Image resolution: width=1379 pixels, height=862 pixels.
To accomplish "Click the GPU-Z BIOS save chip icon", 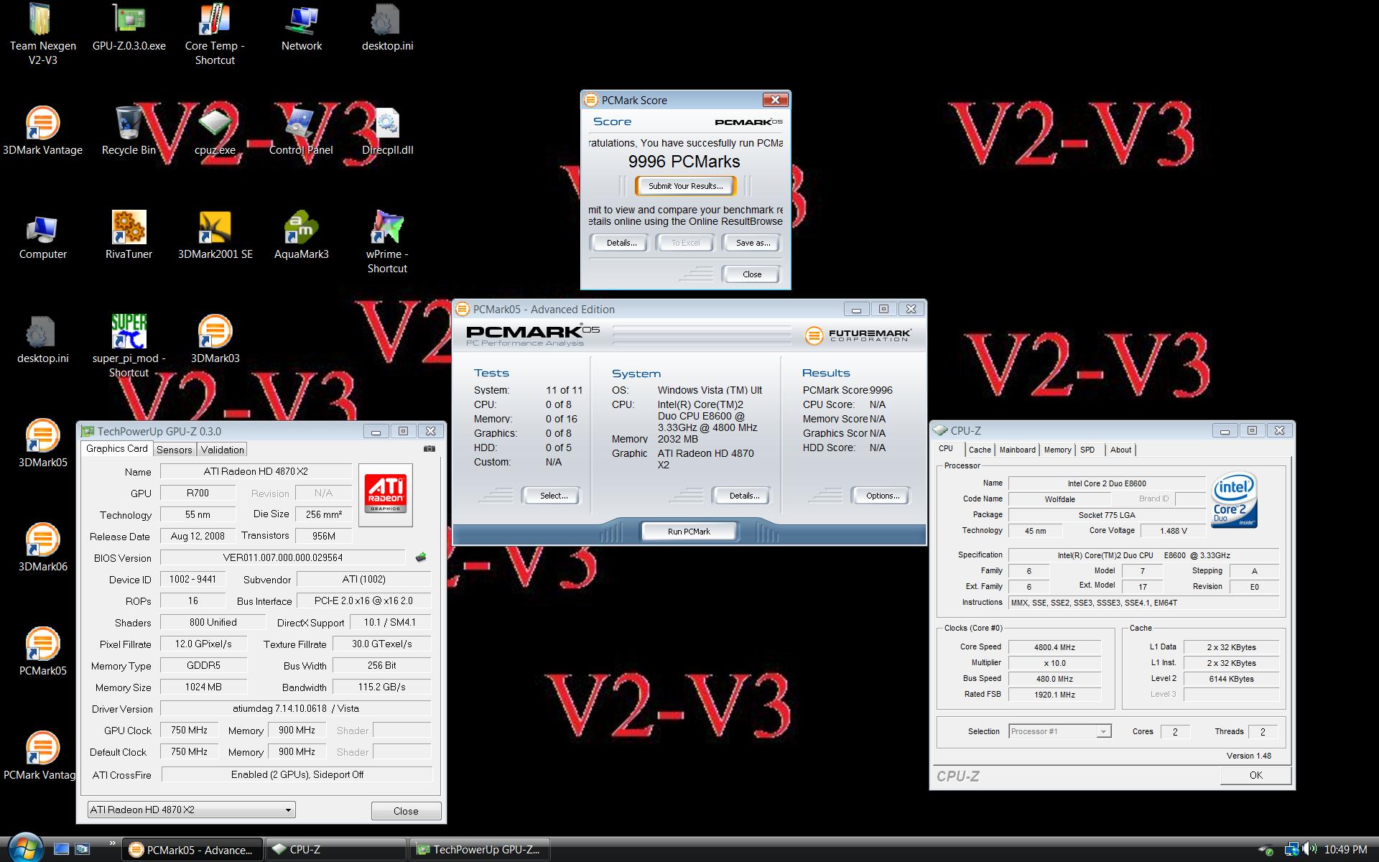I will point(421,557).
